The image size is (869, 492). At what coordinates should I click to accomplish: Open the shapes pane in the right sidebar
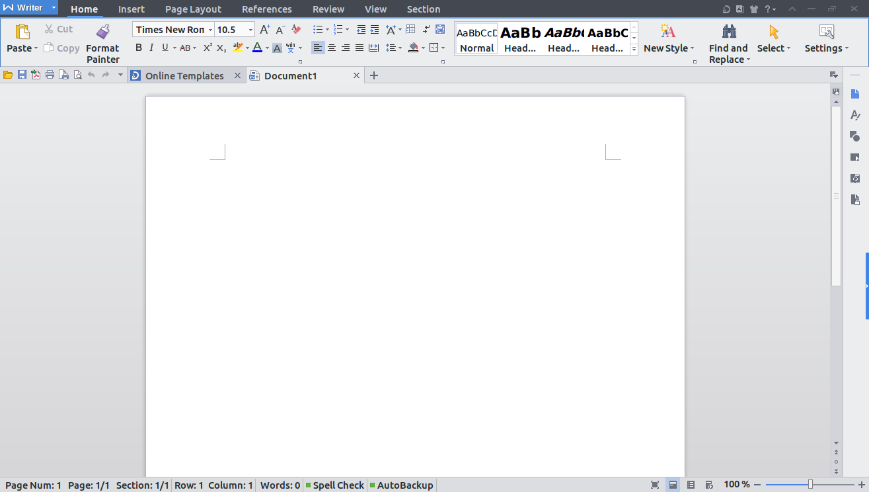855,136
